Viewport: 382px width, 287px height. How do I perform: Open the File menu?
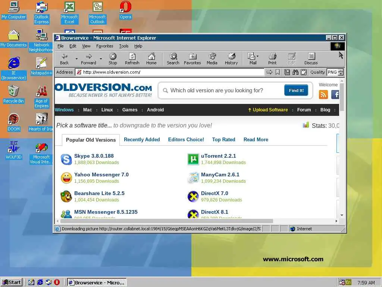(60, 46)
